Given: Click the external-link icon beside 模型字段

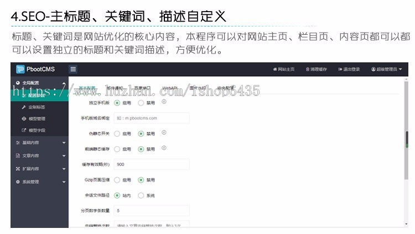Looking at the screenshot, I should tap(24, 130).
